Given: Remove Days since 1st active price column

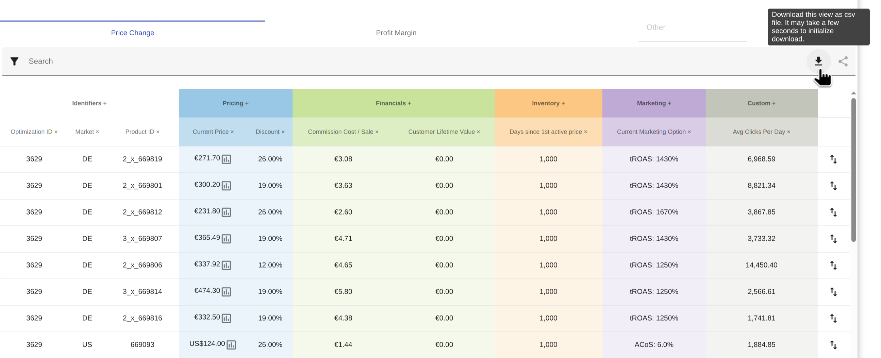Looking at the screenshot, I should [585, 132].
